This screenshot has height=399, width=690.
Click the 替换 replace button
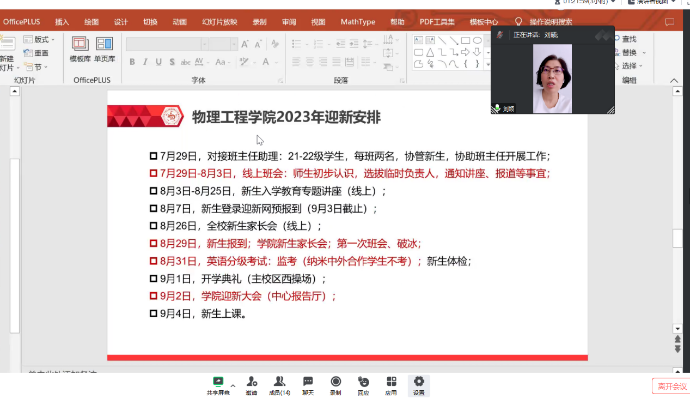coord(630,53)
